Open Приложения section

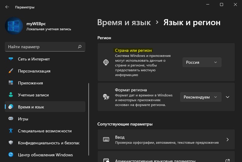coord(45,83)
